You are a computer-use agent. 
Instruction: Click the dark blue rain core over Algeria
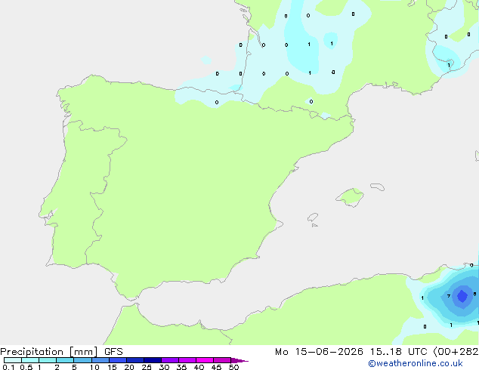pos(462,296)
